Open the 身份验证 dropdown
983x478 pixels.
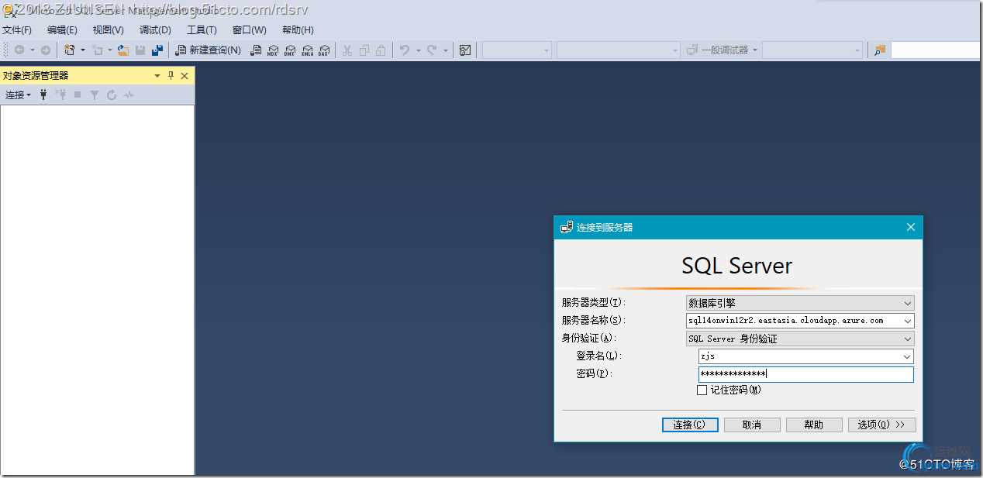tap(800, 339)
